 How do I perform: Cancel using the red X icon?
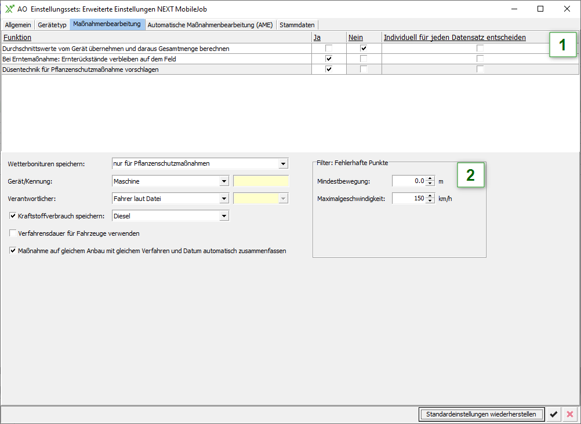point(569,414)
